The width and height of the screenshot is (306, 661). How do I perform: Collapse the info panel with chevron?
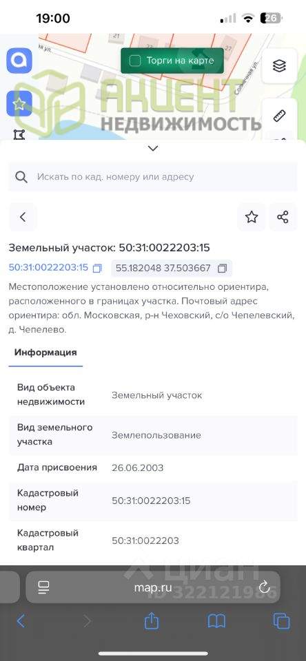(x=153, y=148)
